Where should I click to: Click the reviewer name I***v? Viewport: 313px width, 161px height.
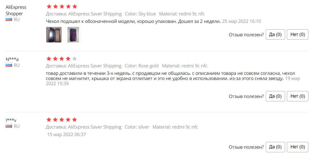coord(11,120)
